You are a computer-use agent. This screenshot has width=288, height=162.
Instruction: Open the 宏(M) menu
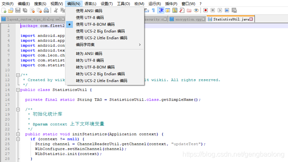coord(139,4)
